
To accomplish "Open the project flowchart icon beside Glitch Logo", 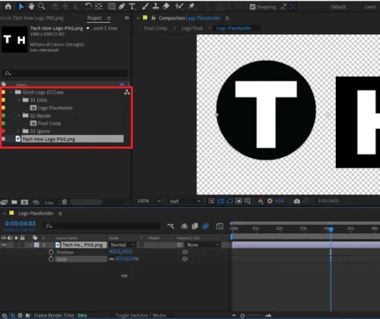I will (127, 92).
